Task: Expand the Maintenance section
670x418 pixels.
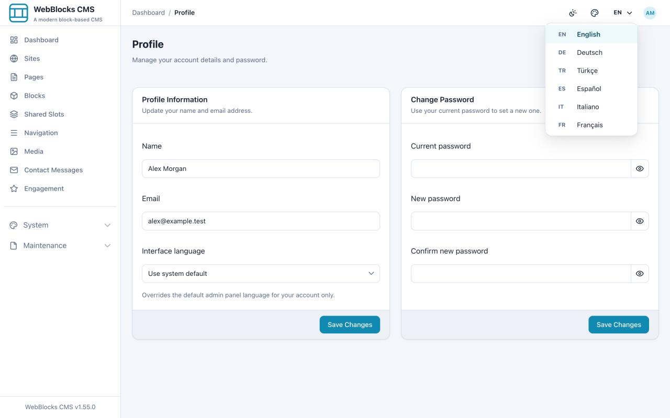Action: tap(60, 246)
